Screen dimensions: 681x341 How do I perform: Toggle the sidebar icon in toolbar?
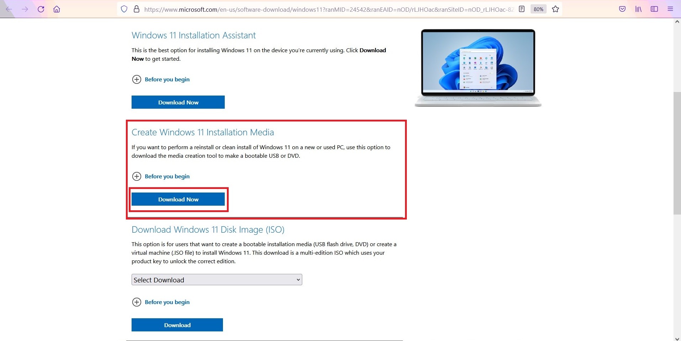(x=654, y=9)
